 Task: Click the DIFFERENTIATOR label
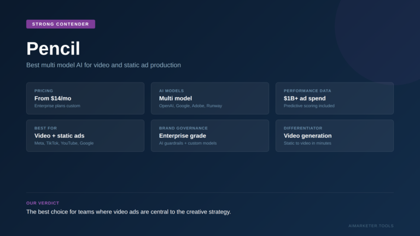(303, 128)
